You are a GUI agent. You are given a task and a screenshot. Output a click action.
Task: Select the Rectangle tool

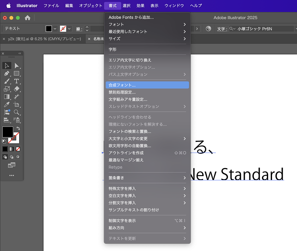(17, 74)
